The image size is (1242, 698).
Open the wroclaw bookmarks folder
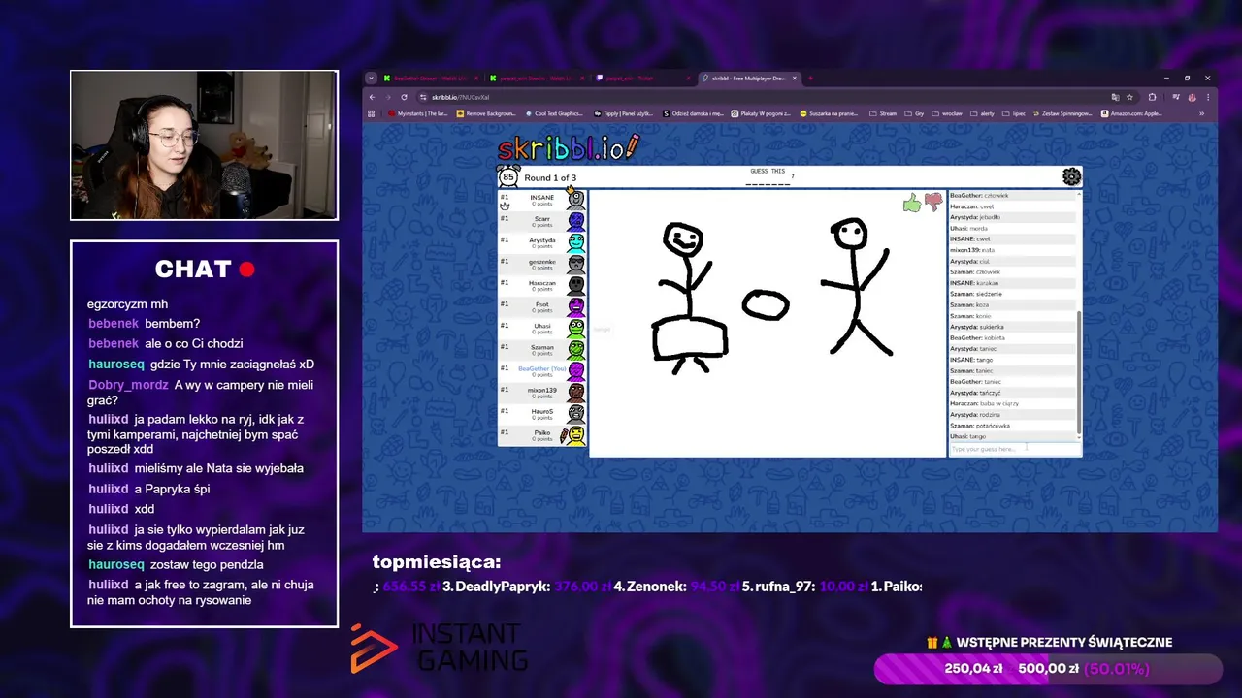pos(946,113)
